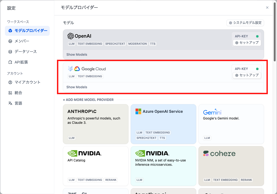The height and width of the screenshot is (194, 277).
Task: Click the database icon beside データソース
Action: pos(10,52)
